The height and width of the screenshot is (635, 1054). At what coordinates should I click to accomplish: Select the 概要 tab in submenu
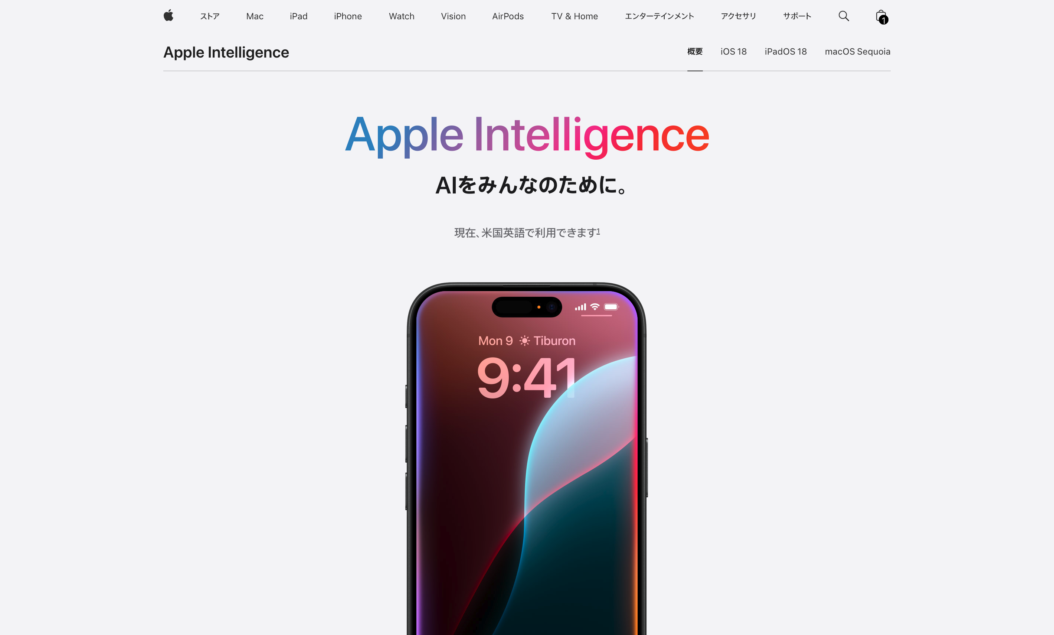[694, 51]
